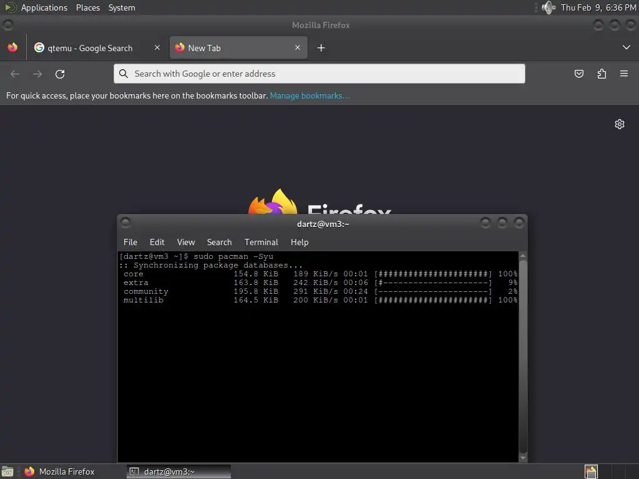Click the 'community' database row name
This screenshot has height=479, width=639.
click(x=146, y=292)
